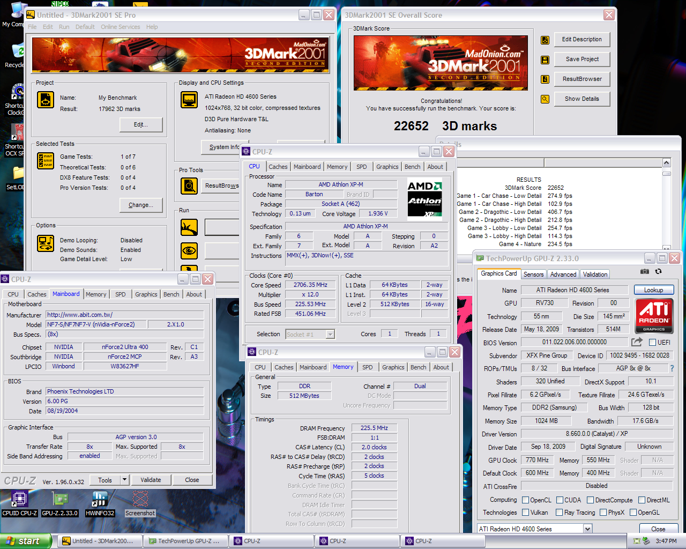This screenshot has width=686, height=549.
Task: Click the Validate button in CPU-Z
Action: (151, 480)
